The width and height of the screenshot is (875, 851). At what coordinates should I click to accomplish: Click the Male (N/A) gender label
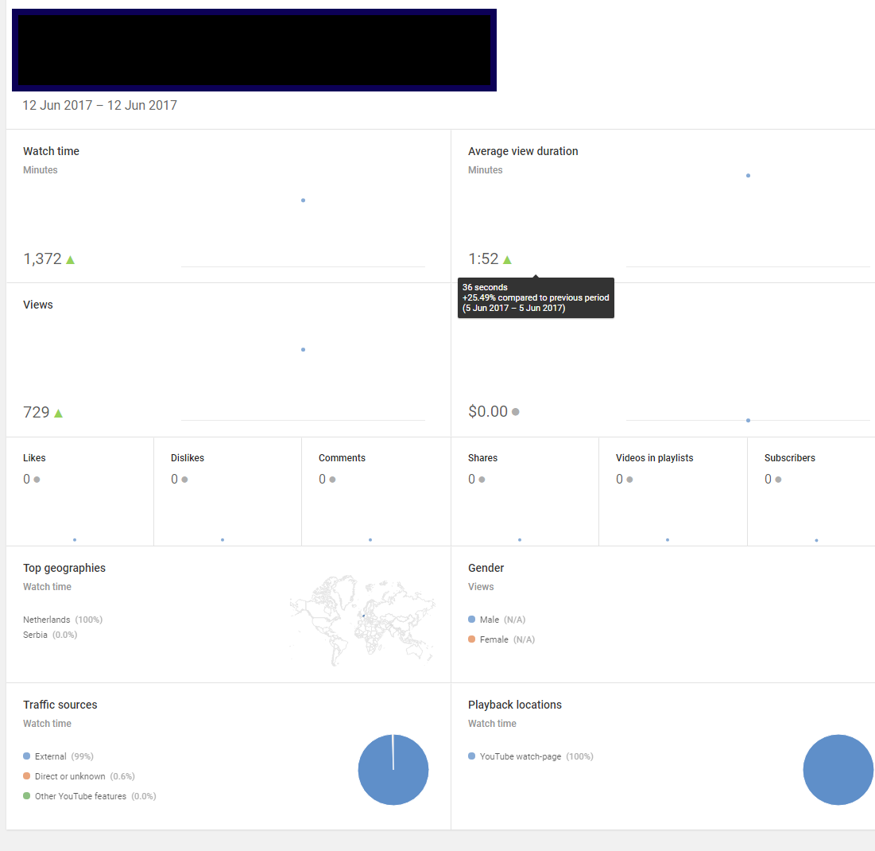tap(502, 620)
